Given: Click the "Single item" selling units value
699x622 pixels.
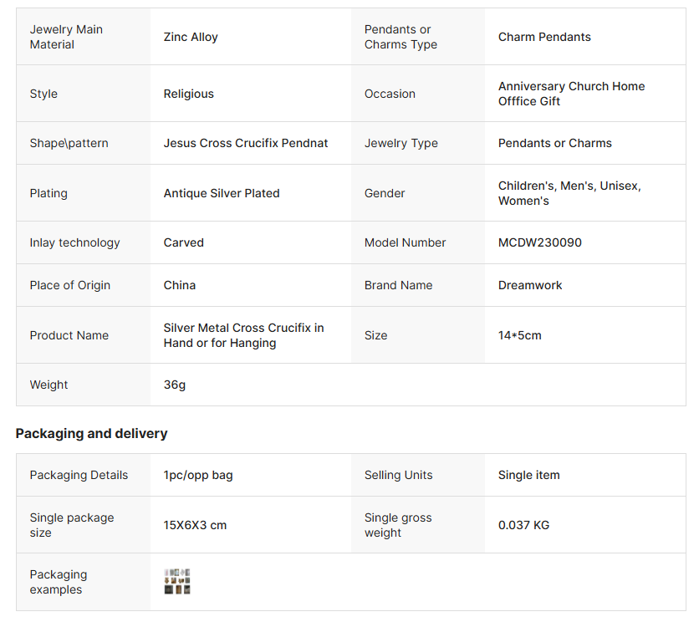Looking at the screenshot, I should coord(529,475).
